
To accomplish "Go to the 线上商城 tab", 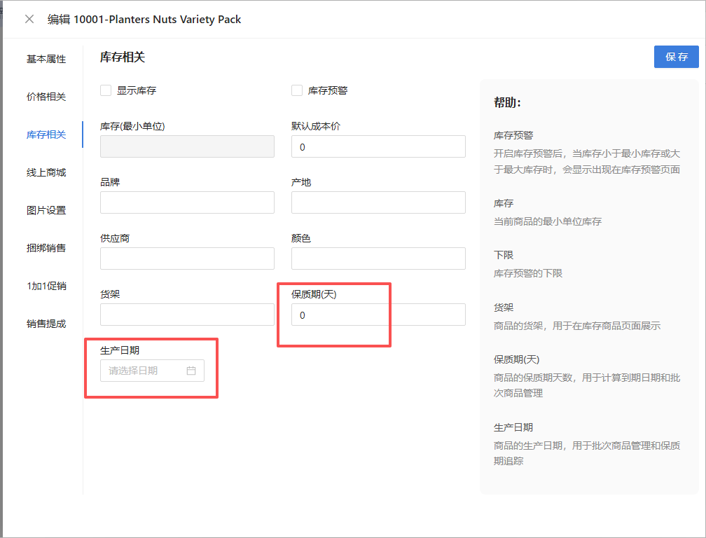I will tap(46, 172).
